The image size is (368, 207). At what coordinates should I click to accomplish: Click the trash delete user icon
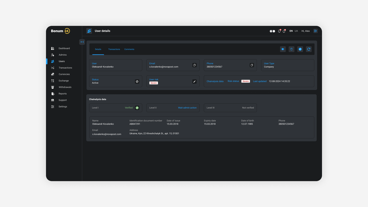[292, 49]
